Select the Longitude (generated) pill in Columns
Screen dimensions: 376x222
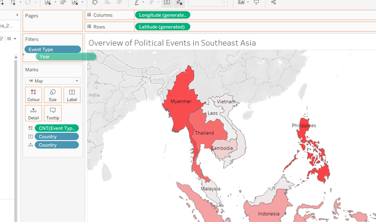(x=162, y=15)
